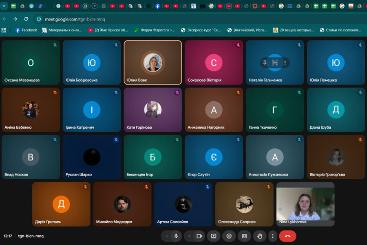The image size is (367, 245).
Task: Open the Статьи по психолог... bookmark
Action: (x=340, y=30)
